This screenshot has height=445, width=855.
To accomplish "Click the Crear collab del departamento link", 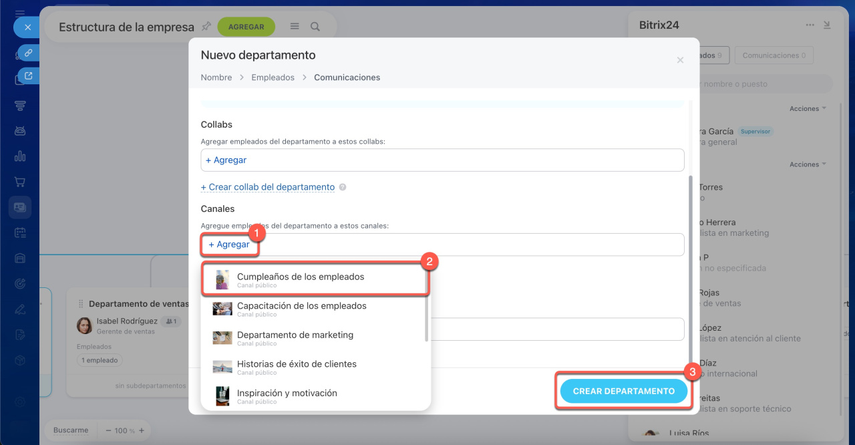I will (268, 187).
